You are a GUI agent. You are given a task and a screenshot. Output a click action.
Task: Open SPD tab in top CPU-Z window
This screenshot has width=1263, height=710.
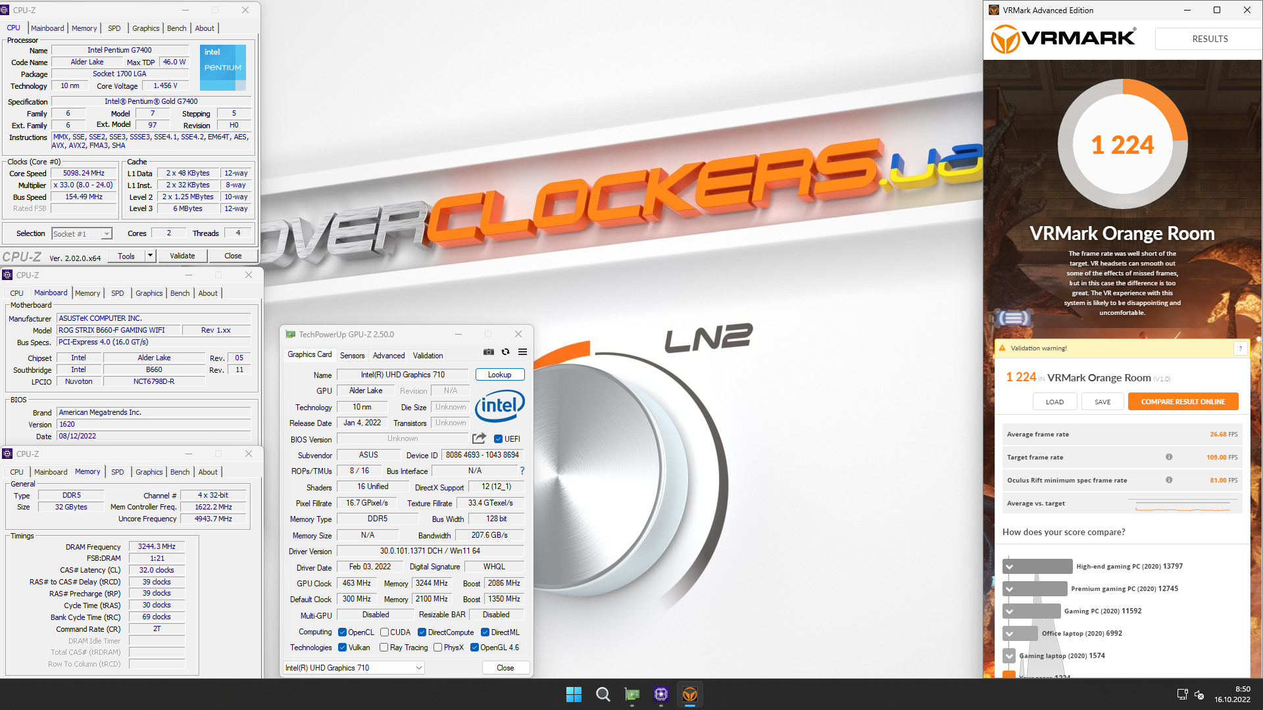click(114, 28)
